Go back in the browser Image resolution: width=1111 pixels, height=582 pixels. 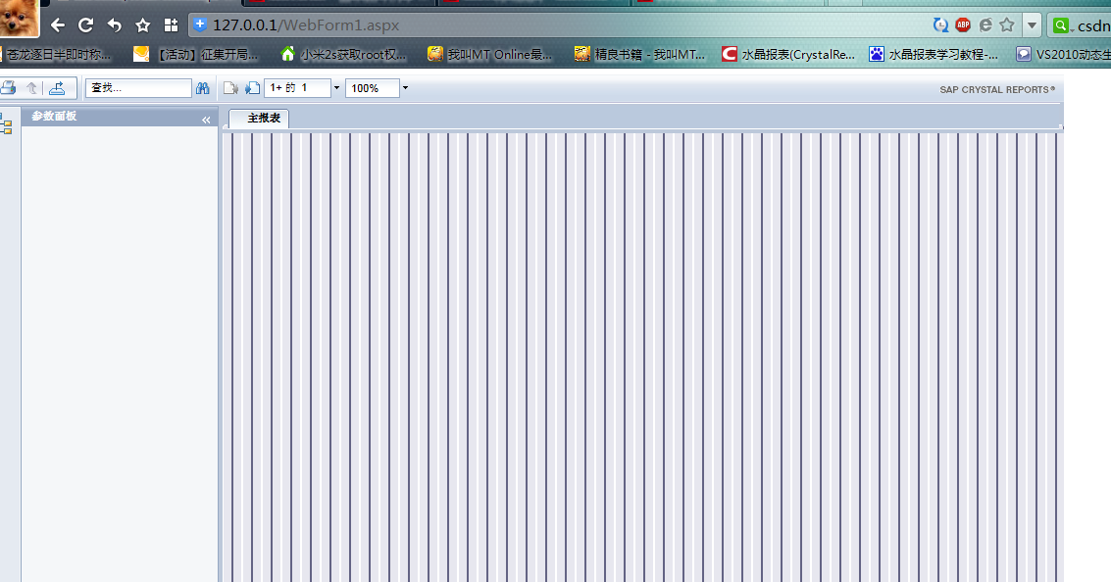click(58, 25)
